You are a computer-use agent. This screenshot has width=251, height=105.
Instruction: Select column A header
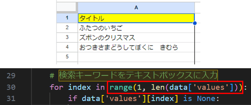(x=136, y=8)
